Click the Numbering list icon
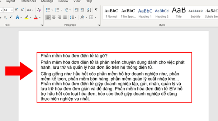 (57, 10)
